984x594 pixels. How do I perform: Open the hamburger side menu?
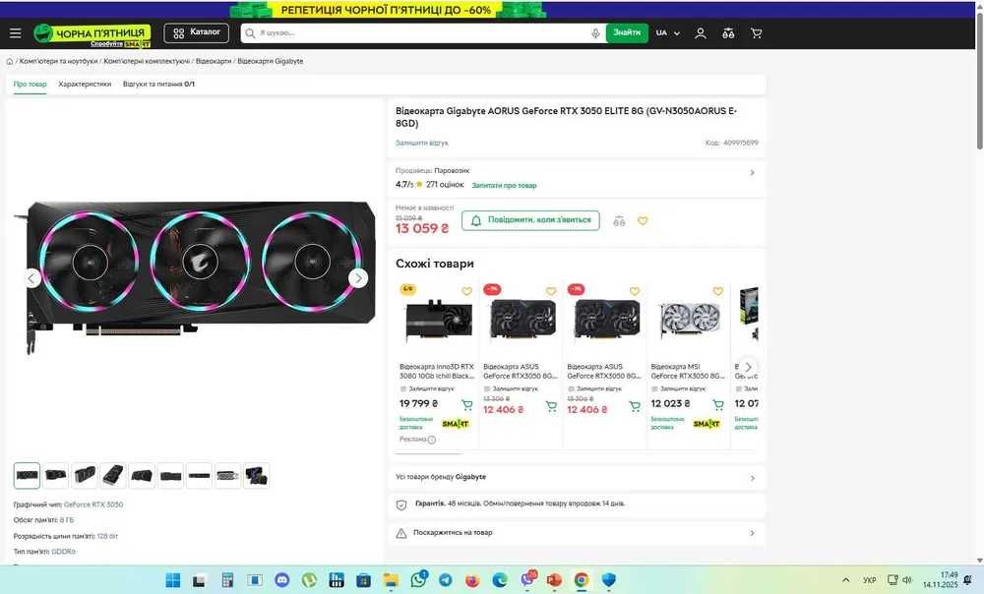point(15,33)
